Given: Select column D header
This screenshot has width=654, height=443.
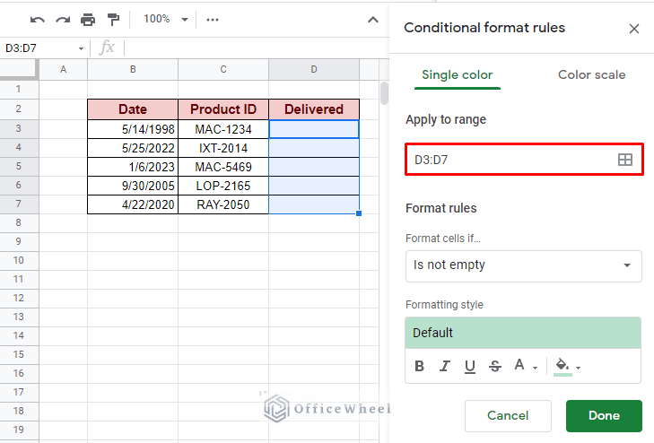Looking at the screenshot, I should tap(314, 69).
